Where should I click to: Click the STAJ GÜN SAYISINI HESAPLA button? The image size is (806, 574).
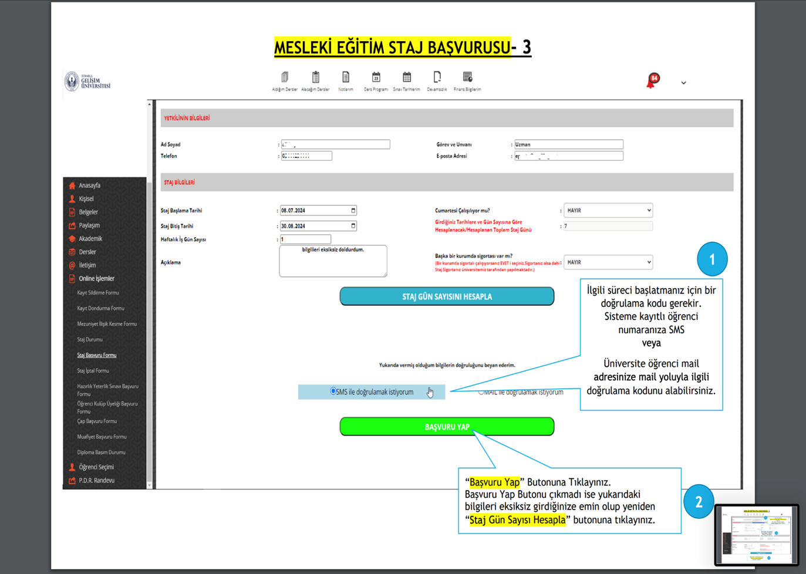[447, 296]
